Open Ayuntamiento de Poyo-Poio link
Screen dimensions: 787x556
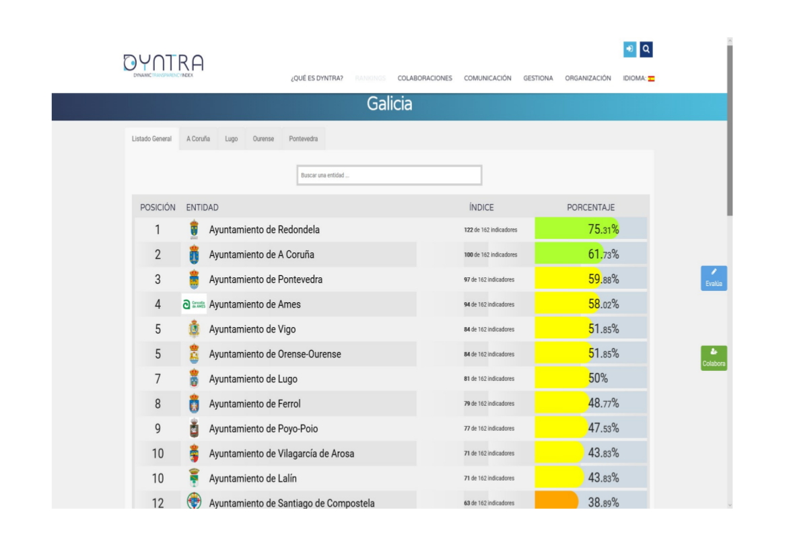coord(263,429)
